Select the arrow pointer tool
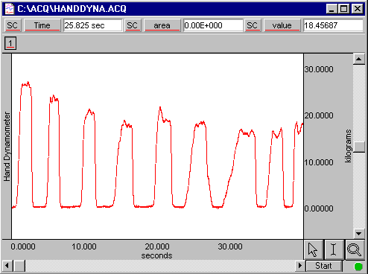This screenshot has width=368, height=274. click(314, 249)
